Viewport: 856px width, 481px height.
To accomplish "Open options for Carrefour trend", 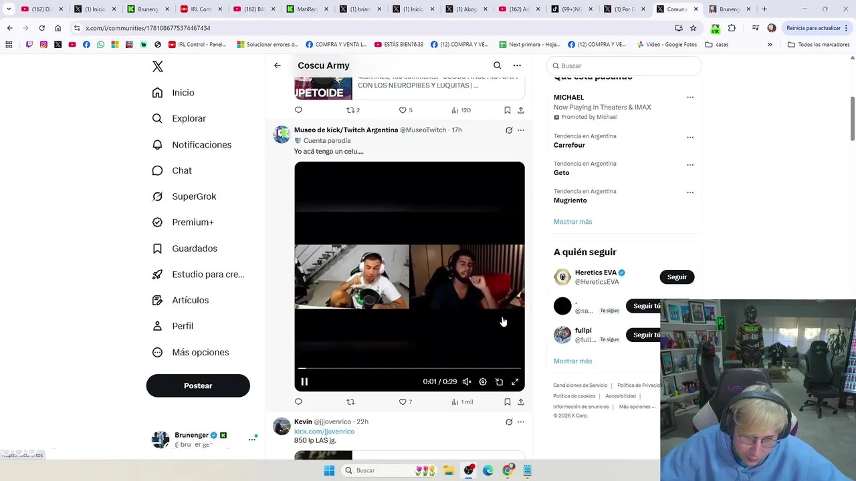I will pyautogui.click(x=690, y=137).
